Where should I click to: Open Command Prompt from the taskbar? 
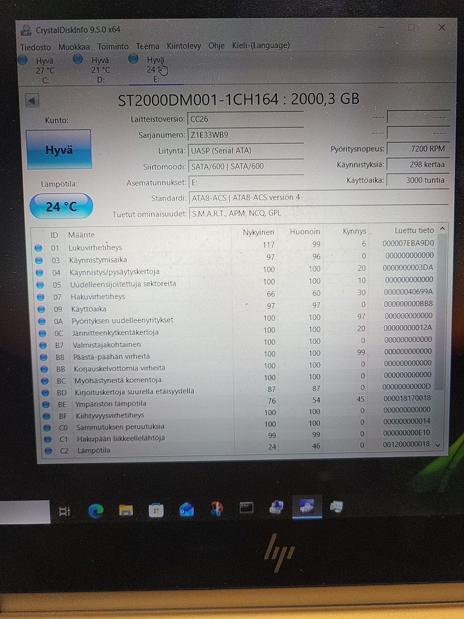tap(246, 507)
